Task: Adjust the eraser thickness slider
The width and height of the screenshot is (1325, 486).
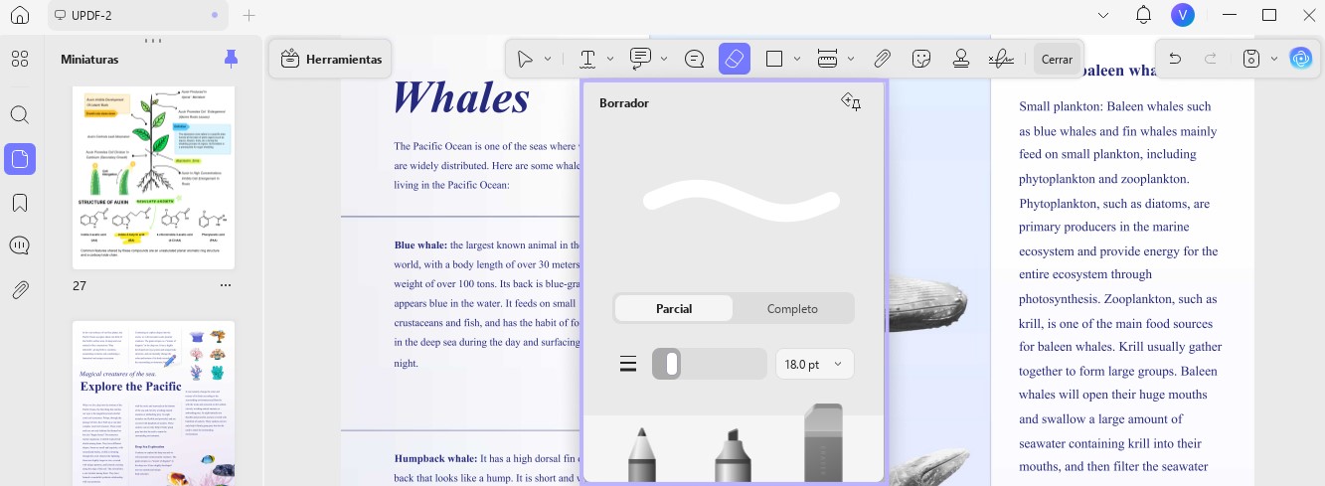Action: (709, 364)
